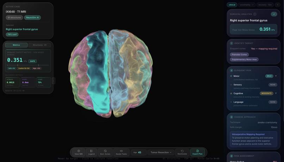Show the Legend panel
The height and width of the screenshot is (162, 284).
[92, 152]
